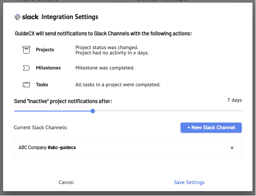Click the Projects box icon
The image size is (256, 196).
pyautogui.click(x=26, y=50)
